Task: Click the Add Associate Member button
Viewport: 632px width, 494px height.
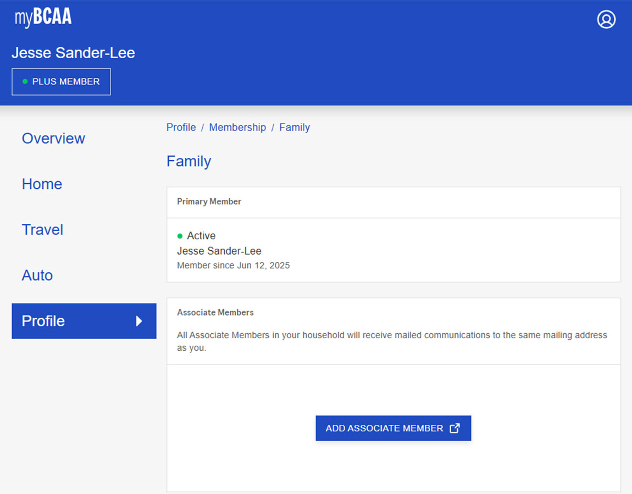Action: point(384,428)
